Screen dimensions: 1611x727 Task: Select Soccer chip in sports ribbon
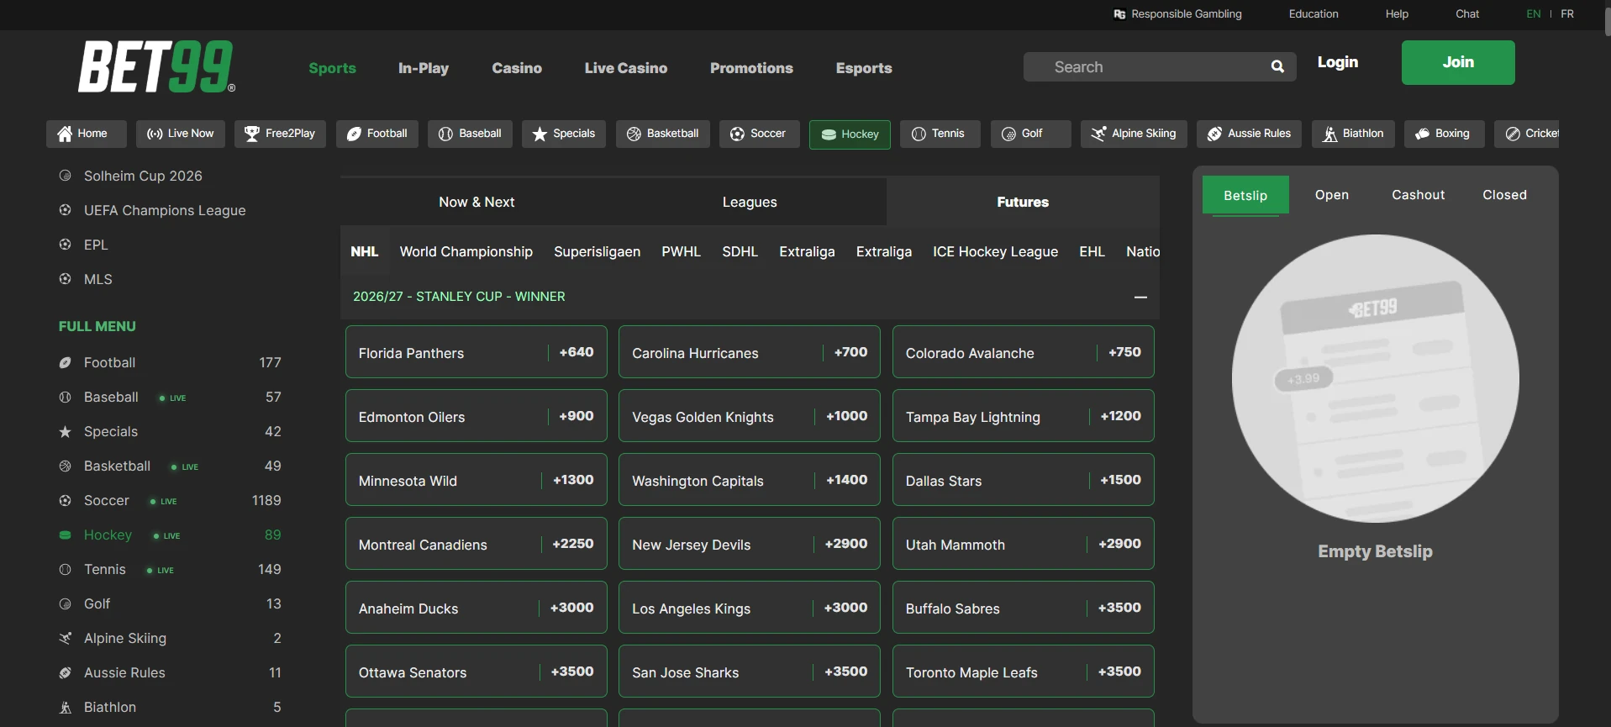click(x=759, y=134)
